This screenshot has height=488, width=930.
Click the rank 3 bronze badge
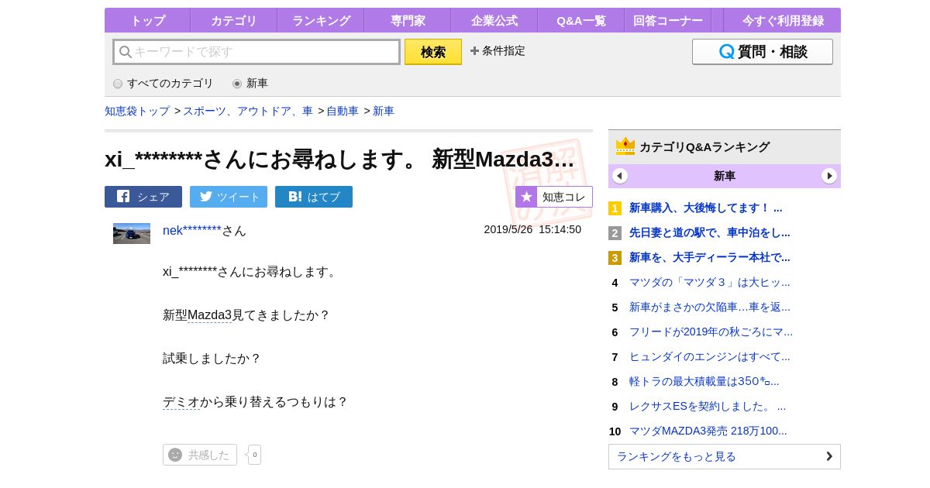coord(615,258)
